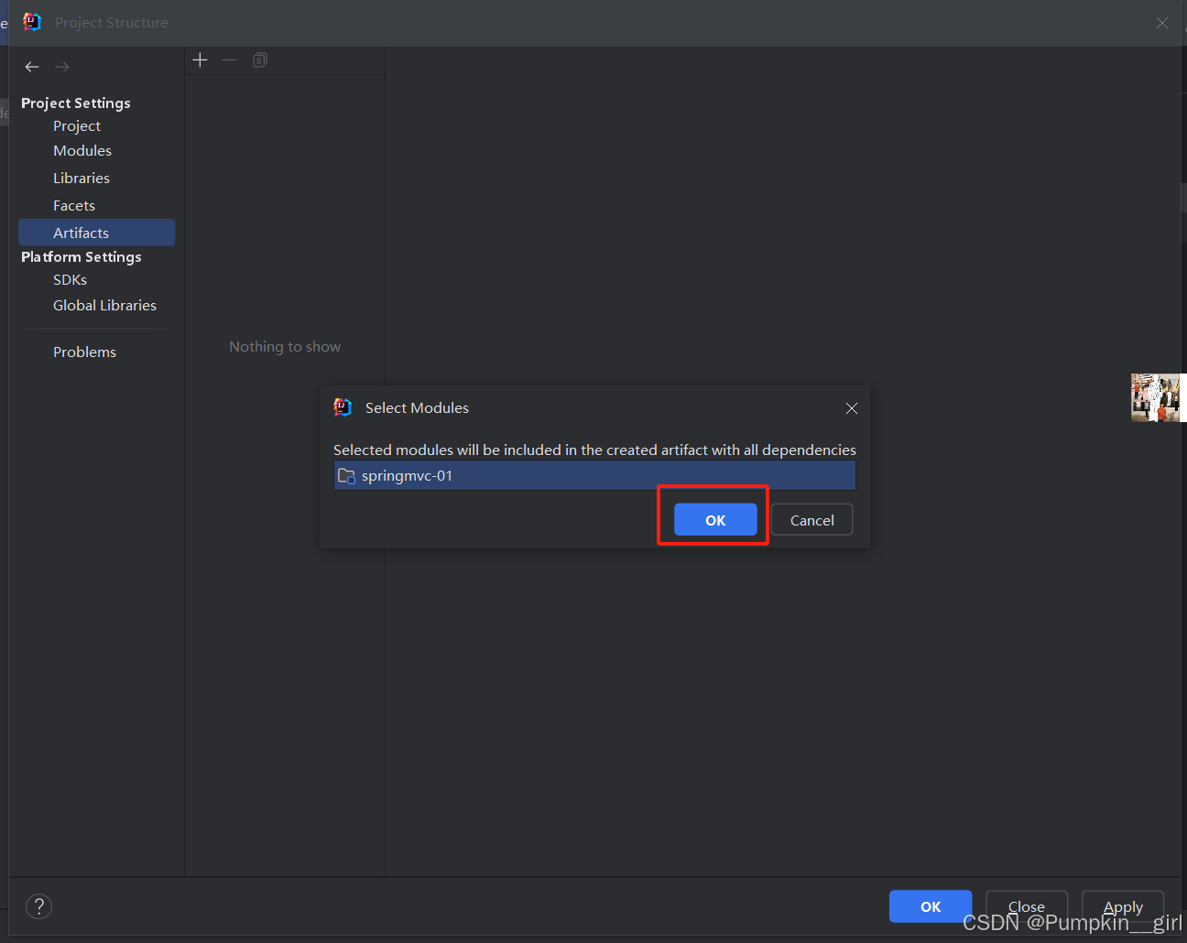This screenshot has height=943, width=1187.
Task: Open the Project settings section
Action: click(x=77, y=126)
